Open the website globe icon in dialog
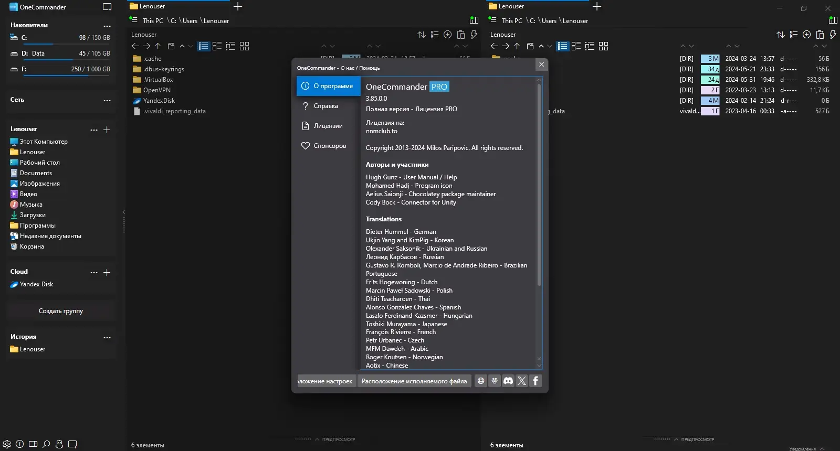Screen dimensions: 840x451 coord(481,381)
